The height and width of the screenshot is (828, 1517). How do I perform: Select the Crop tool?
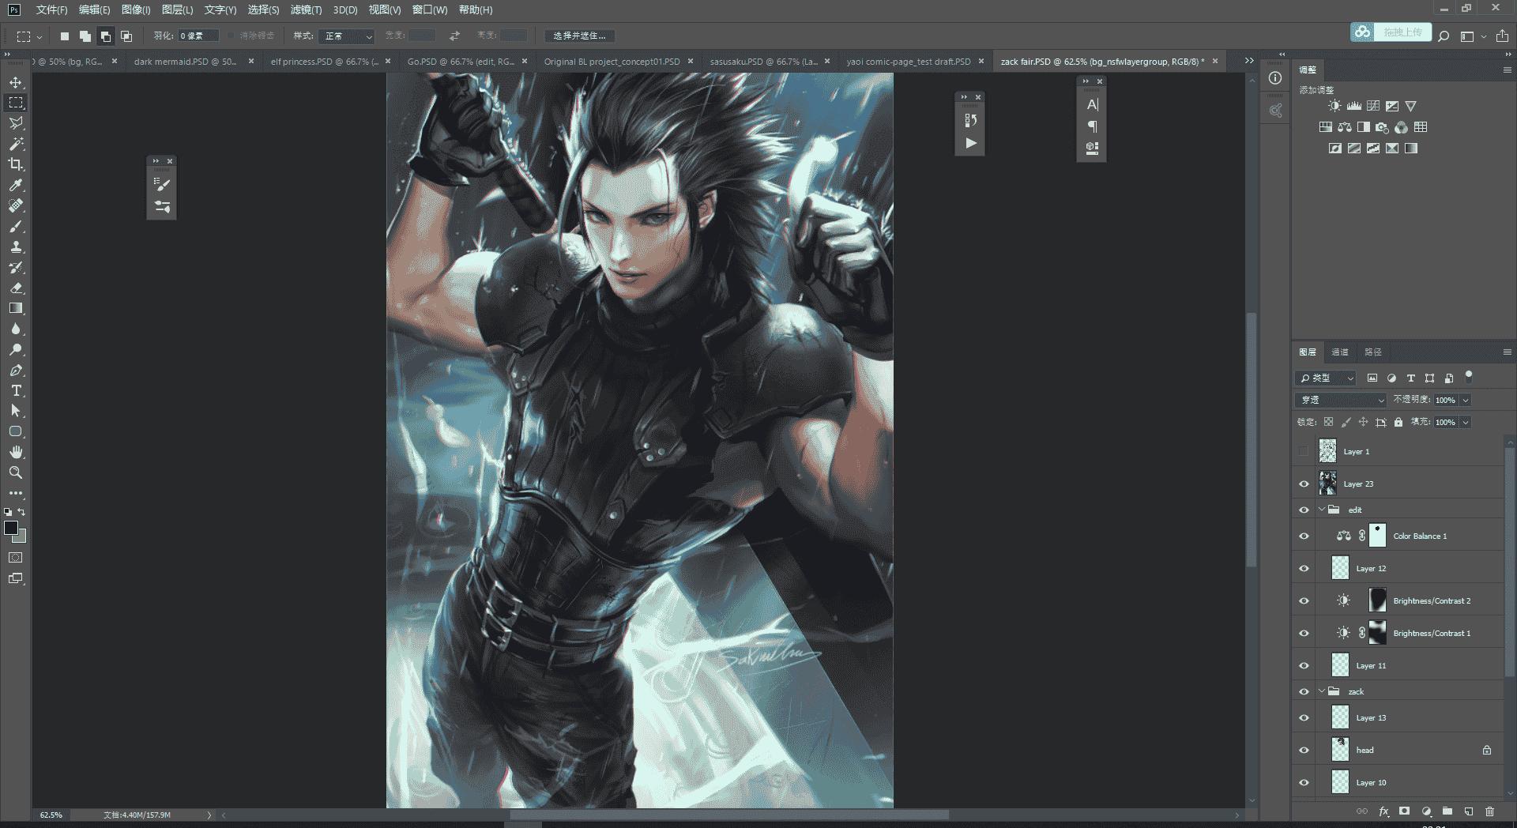[16, 164]
